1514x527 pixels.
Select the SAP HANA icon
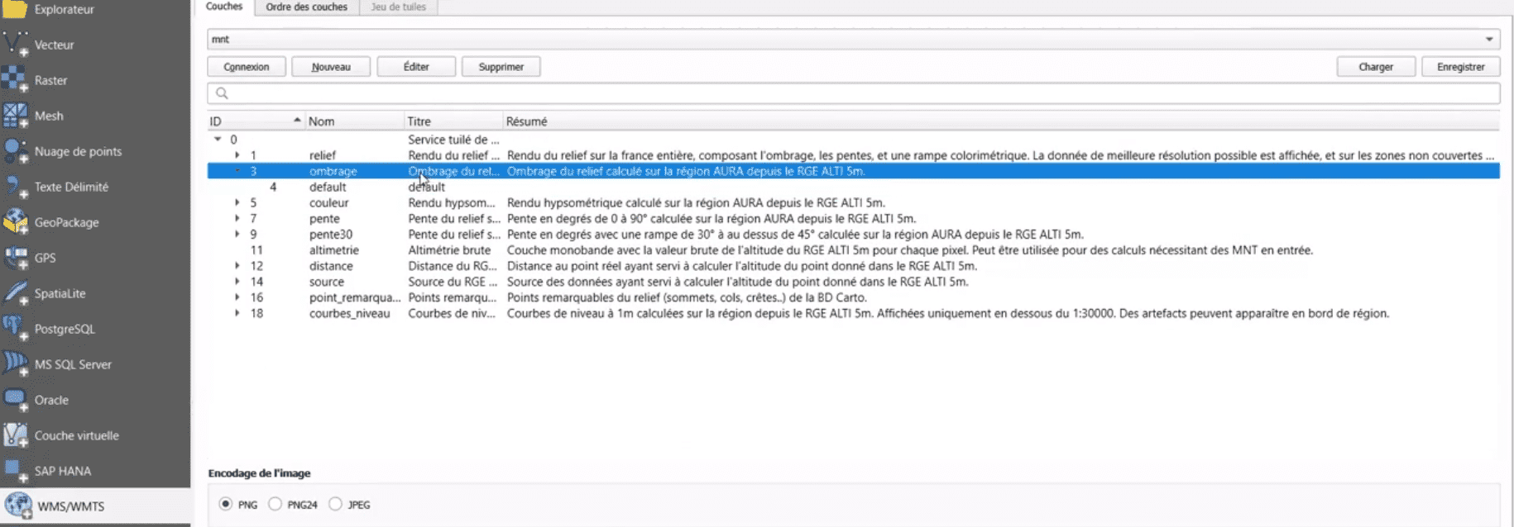15,471
